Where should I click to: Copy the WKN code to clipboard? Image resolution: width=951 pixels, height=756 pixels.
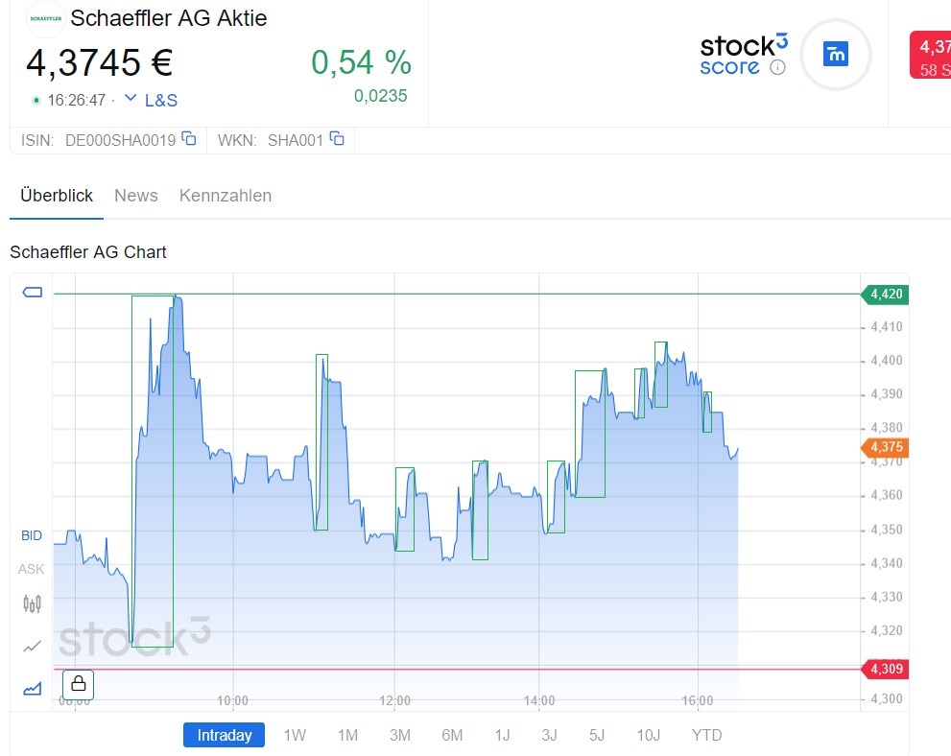337,139
